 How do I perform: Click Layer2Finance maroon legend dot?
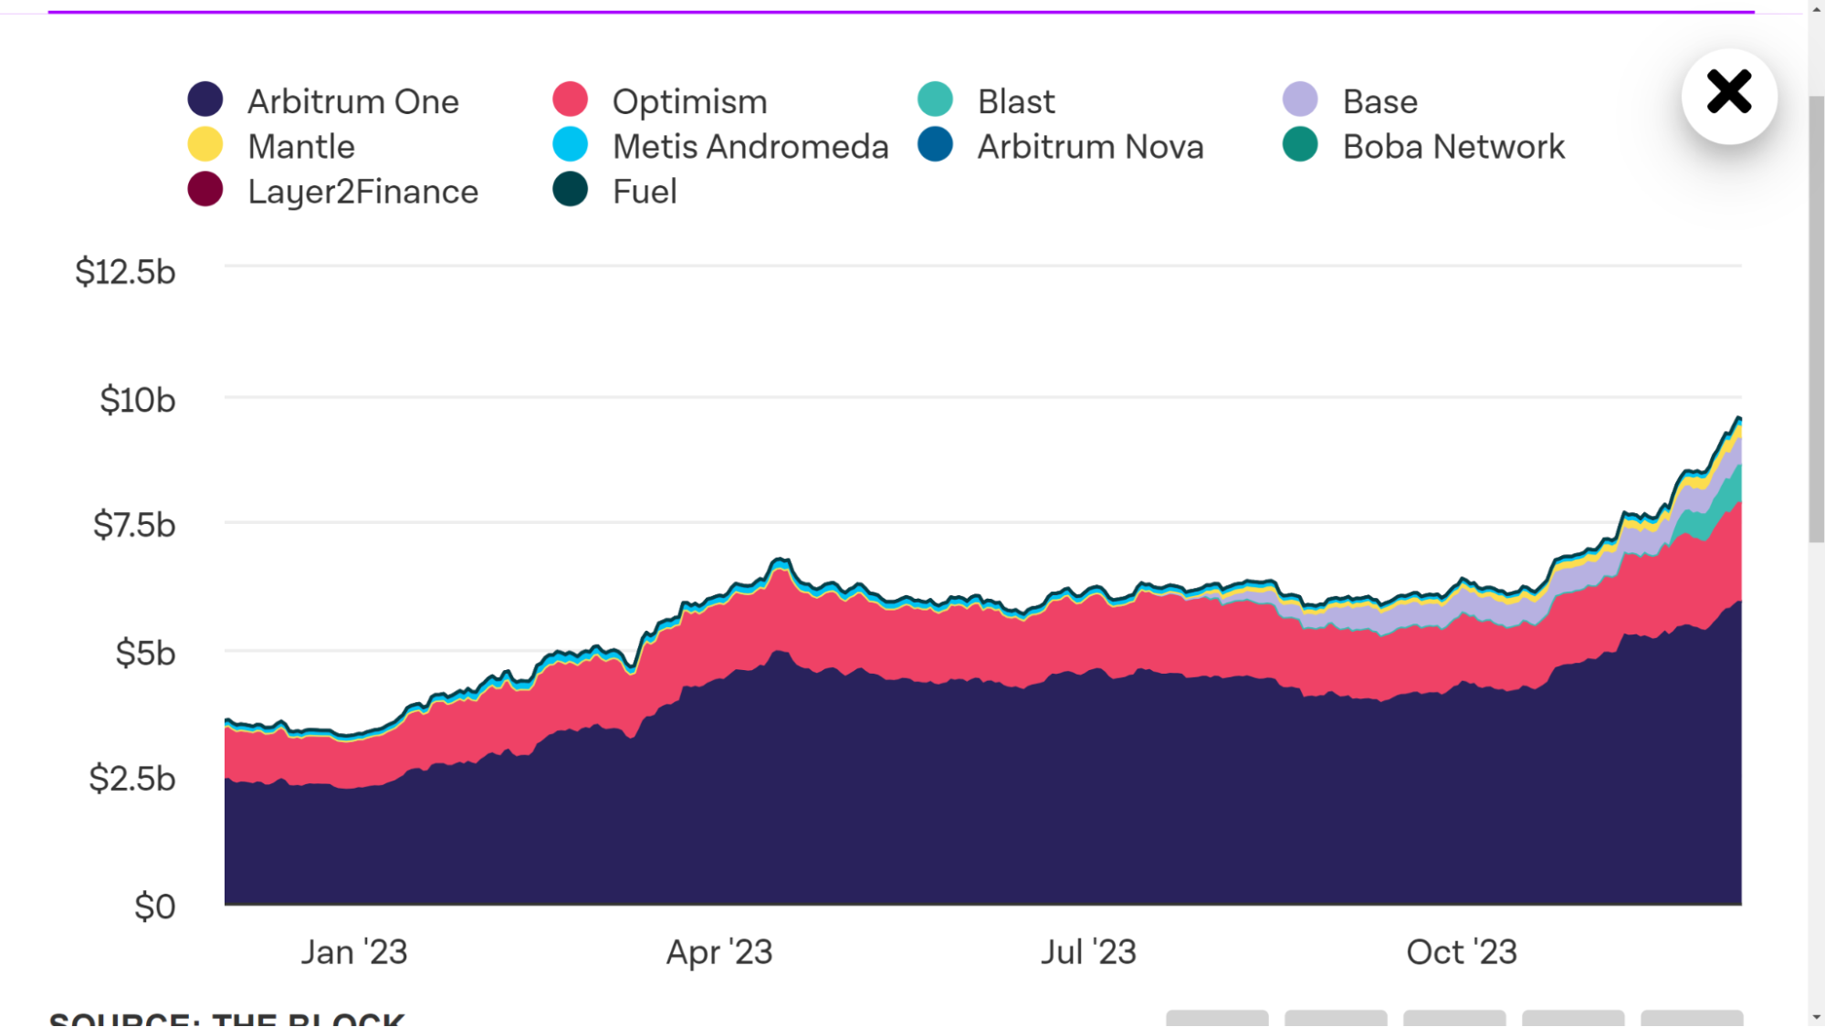[205, 190]
